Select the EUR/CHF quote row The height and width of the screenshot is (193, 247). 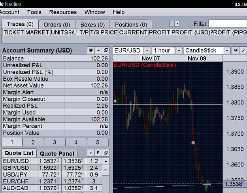point(52,181)
